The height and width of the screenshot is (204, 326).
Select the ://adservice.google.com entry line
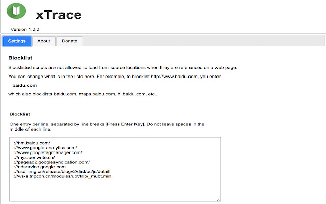coord(40,167)
